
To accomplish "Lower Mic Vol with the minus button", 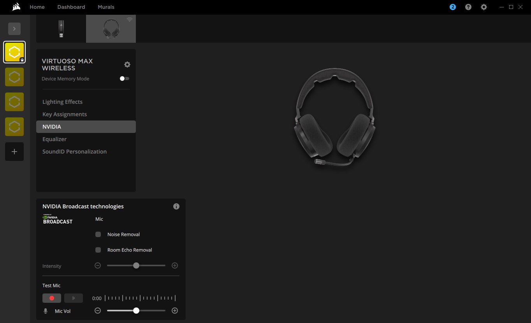I will (98, 311).
